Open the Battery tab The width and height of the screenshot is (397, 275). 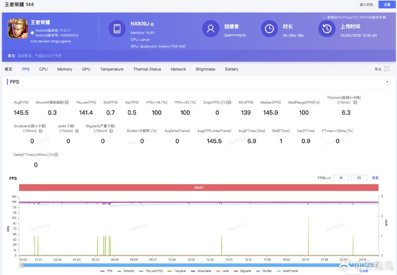[x=232, y=69]
